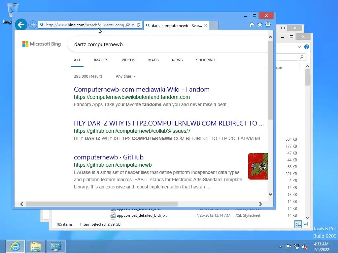Click the Microsoft Bing logo
The height and width of the screenshot is (253, 338).
coord(42,44)
